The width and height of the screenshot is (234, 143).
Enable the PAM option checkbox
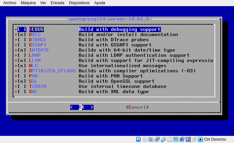pyautogui.click(x=22, y=76)
